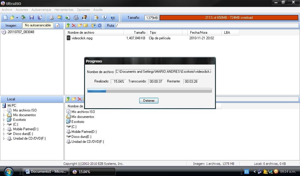Viewport: 300px width, 176px height.
Task: Open the Autoarranque menu
Action: [41, 10]
